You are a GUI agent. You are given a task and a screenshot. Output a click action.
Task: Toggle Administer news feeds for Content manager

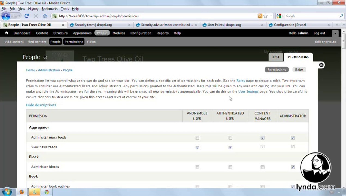(262, 138)
